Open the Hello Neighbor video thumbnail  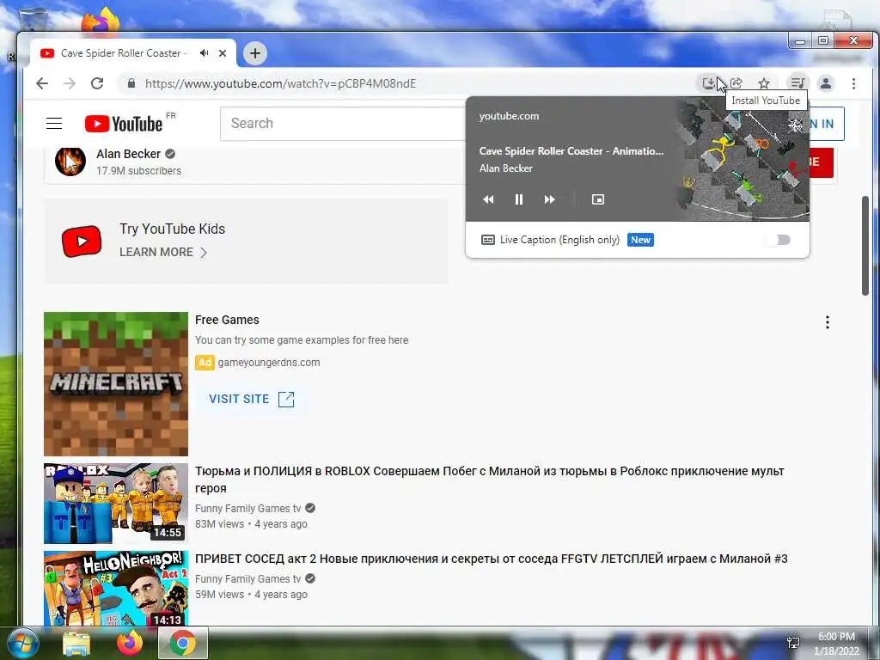click(116, 588)
